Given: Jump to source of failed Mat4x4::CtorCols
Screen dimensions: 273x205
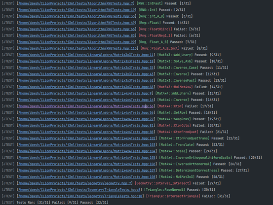Looking at the screenshot, I should click(x=86, y=126).
